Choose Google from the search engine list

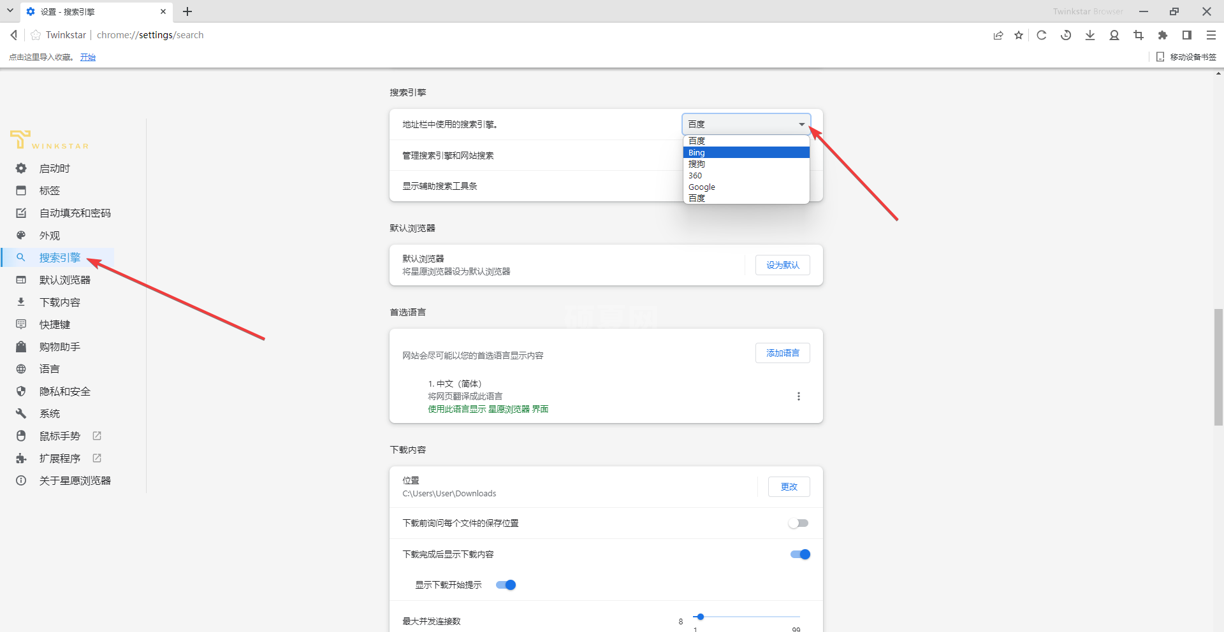[x=746, y=187]
